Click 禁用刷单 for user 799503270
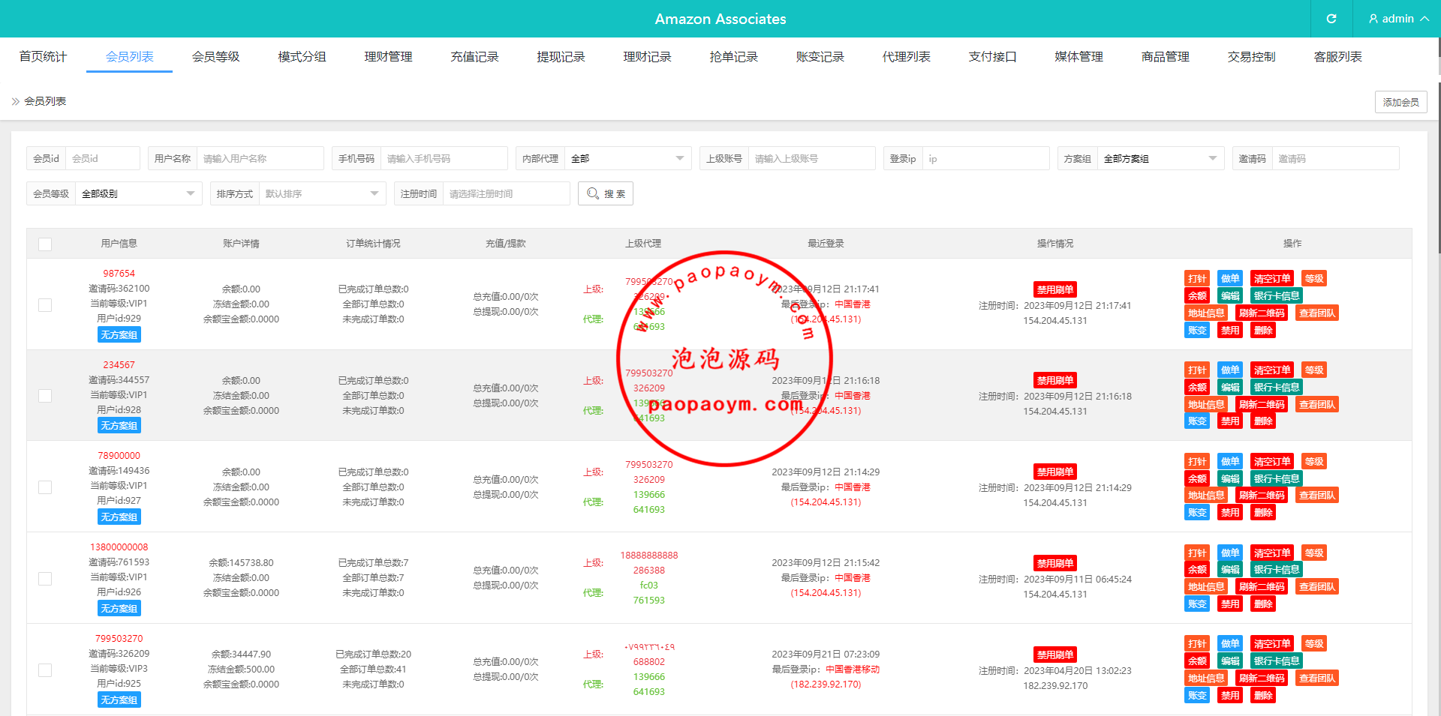The width and height of the screenshot is (1441, 716). [x=1054, y=655]
